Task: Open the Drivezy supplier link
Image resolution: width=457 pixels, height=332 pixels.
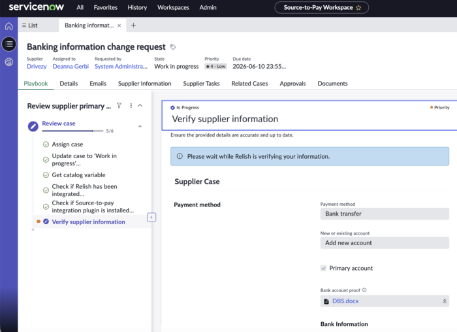Action: pyautogui.click(x=37, y=67)
